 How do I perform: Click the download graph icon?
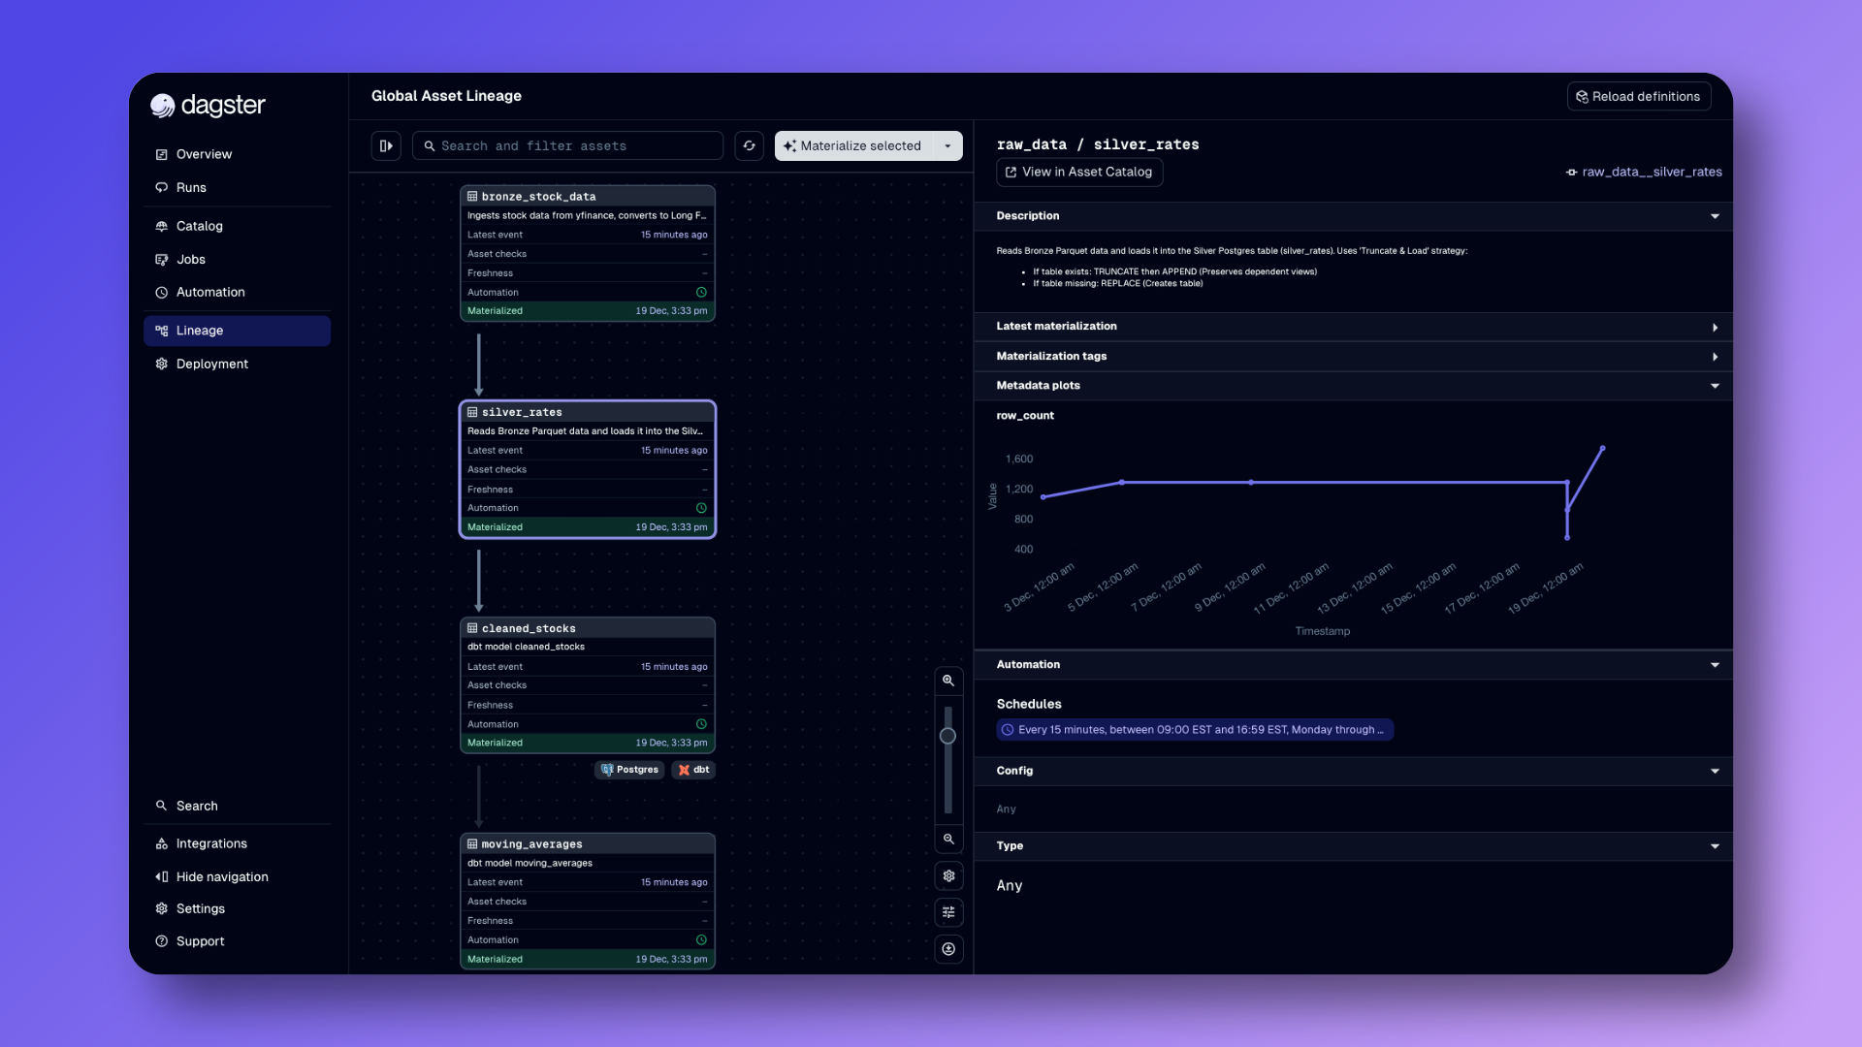click(x=948, y=949)
